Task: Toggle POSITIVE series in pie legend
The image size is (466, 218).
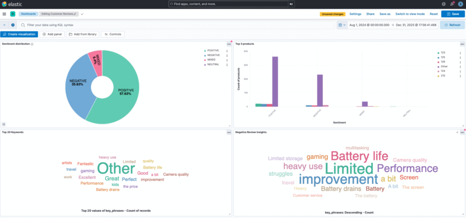Action: (213, 50)
